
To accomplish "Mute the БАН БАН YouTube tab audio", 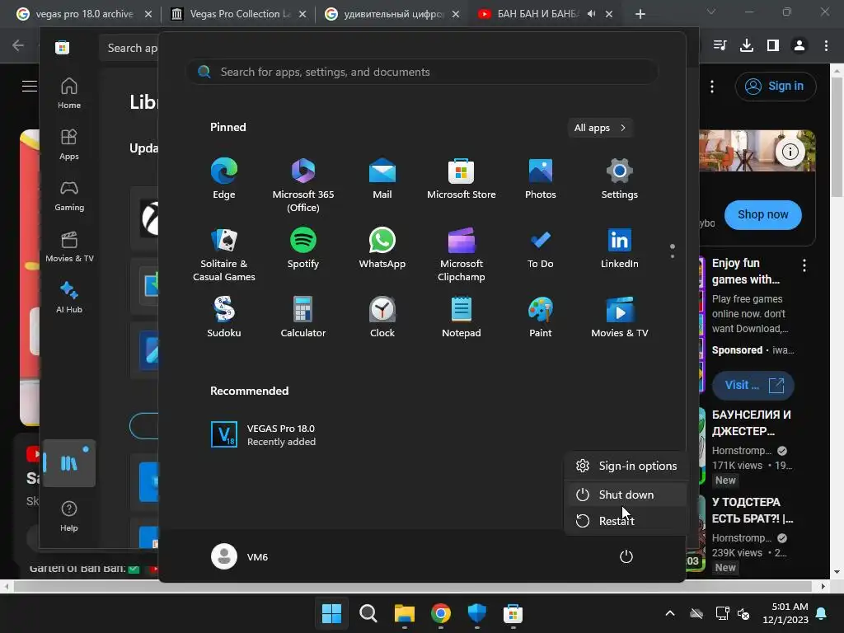I will pos(591,14).
